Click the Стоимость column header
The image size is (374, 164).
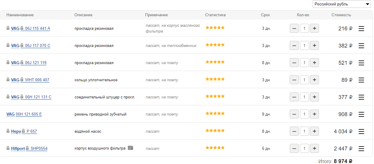tap(341, 15)
